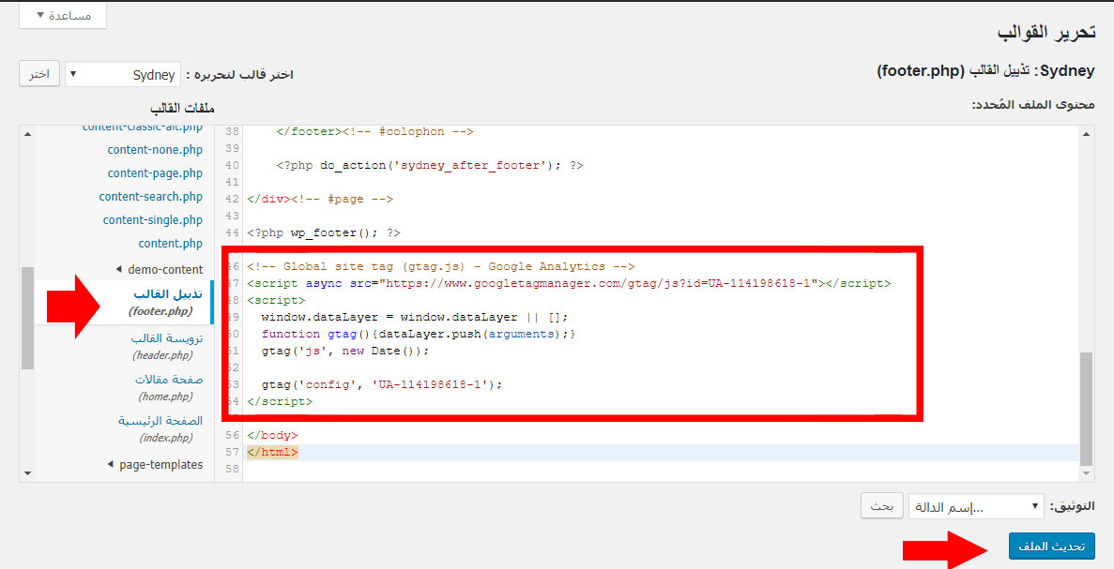Click the closing </script> tag line
This screenshot has height=569, width=1114.
(x=280, y=401)
